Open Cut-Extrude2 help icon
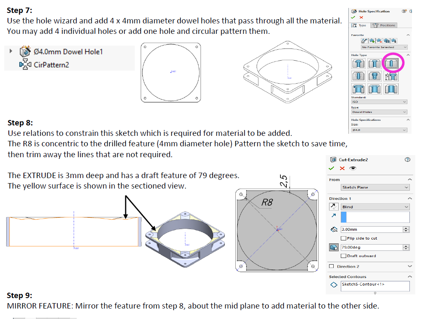Image resolution: width=422 pixels, height=319 pixels. click(407, 160)
